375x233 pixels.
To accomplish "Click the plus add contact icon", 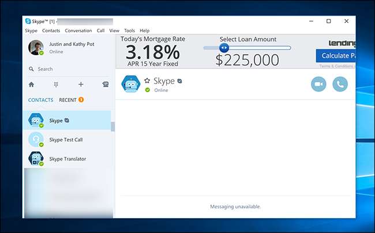I will [x=81, y=84].
